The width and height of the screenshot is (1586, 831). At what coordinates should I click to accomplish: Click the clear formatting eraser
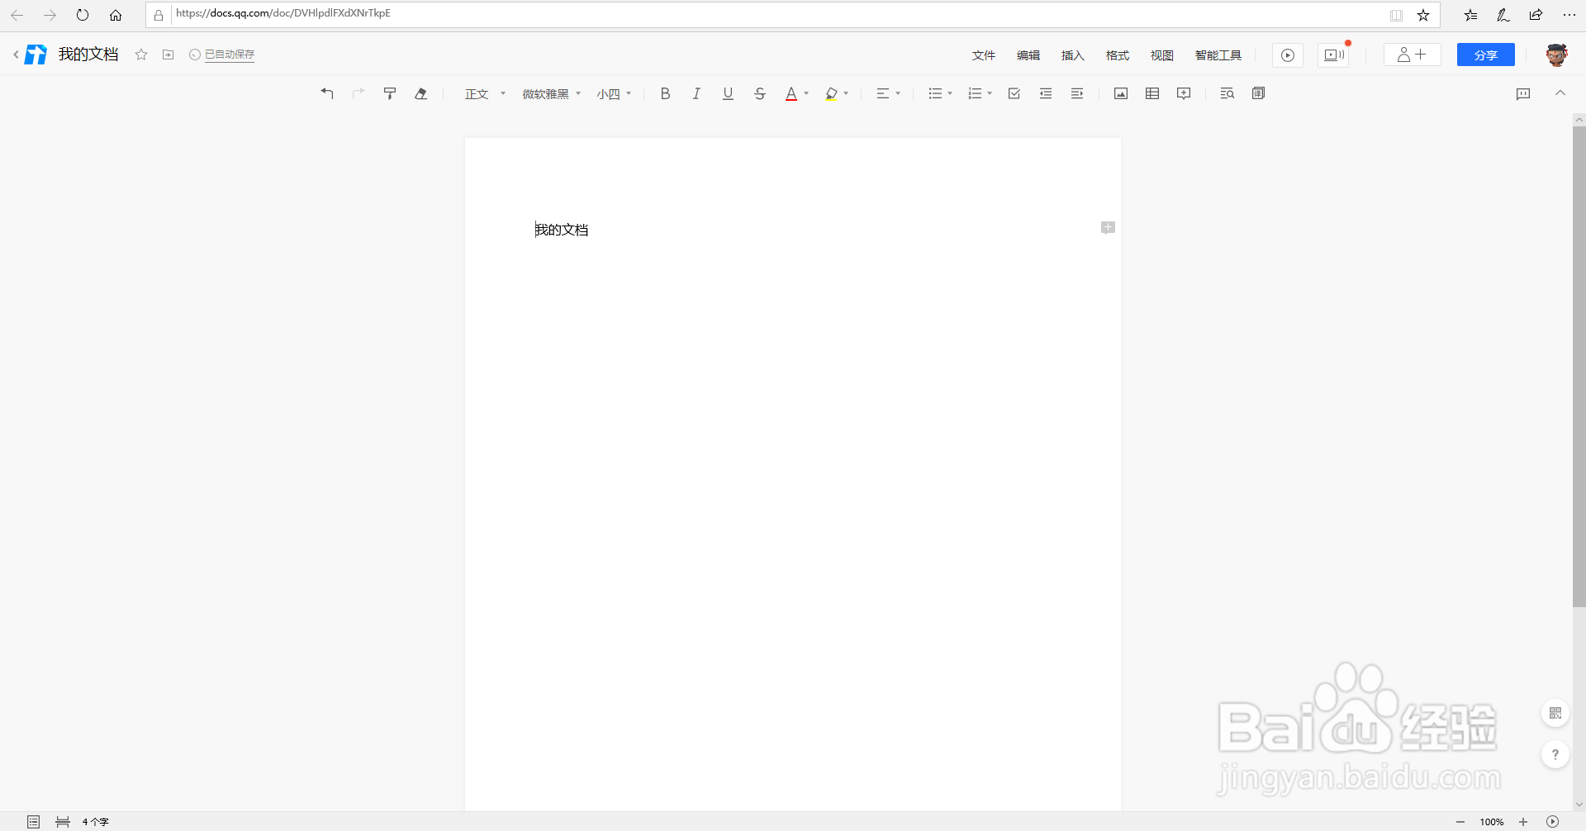(x=421, y=93)
